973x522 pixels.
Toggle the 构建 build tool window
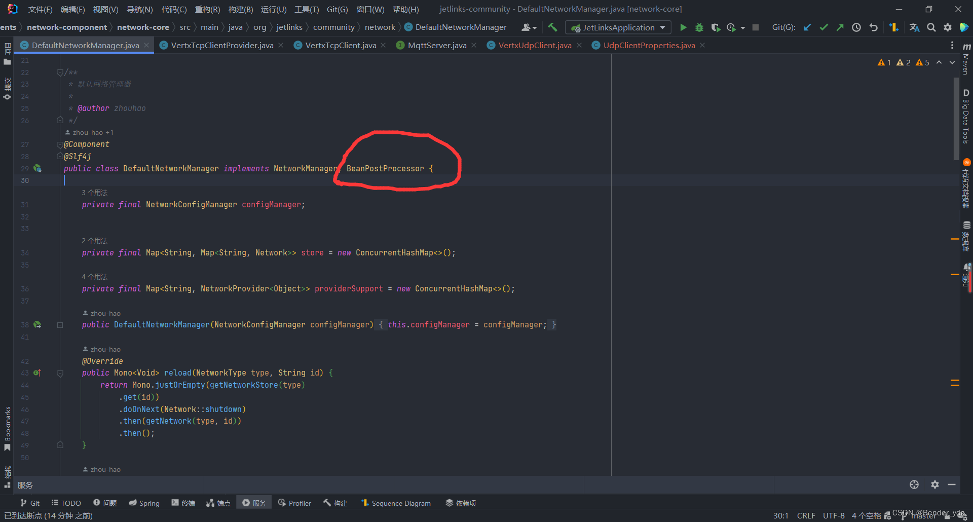[x=335, y=503]
